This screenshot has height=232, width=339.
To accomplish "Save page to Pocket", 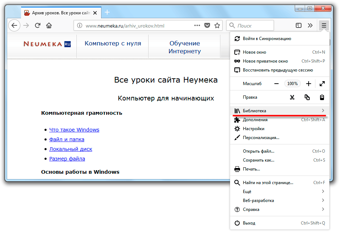I will [207, 25].
